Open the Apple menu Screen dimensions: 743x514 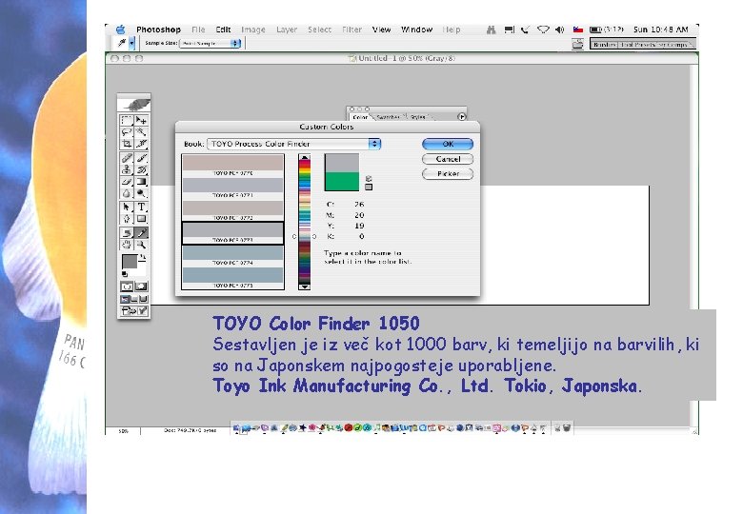(x=121, y=30)
